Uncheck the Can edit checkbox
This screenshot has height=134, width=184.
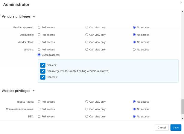[x=42, y=65]
